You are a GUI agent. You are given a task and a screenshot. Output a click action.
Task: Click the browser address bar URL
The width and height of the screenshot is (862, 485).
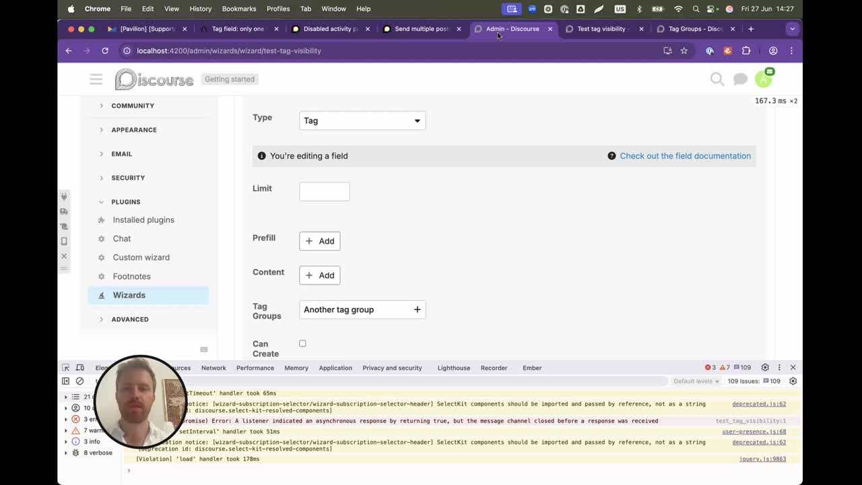pos(229,51)
